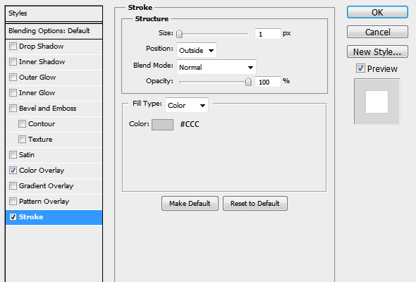Open the Blend Mode dropdown set to Normal
The width and height of the screenshot is (416, 282).
(216, 67)
